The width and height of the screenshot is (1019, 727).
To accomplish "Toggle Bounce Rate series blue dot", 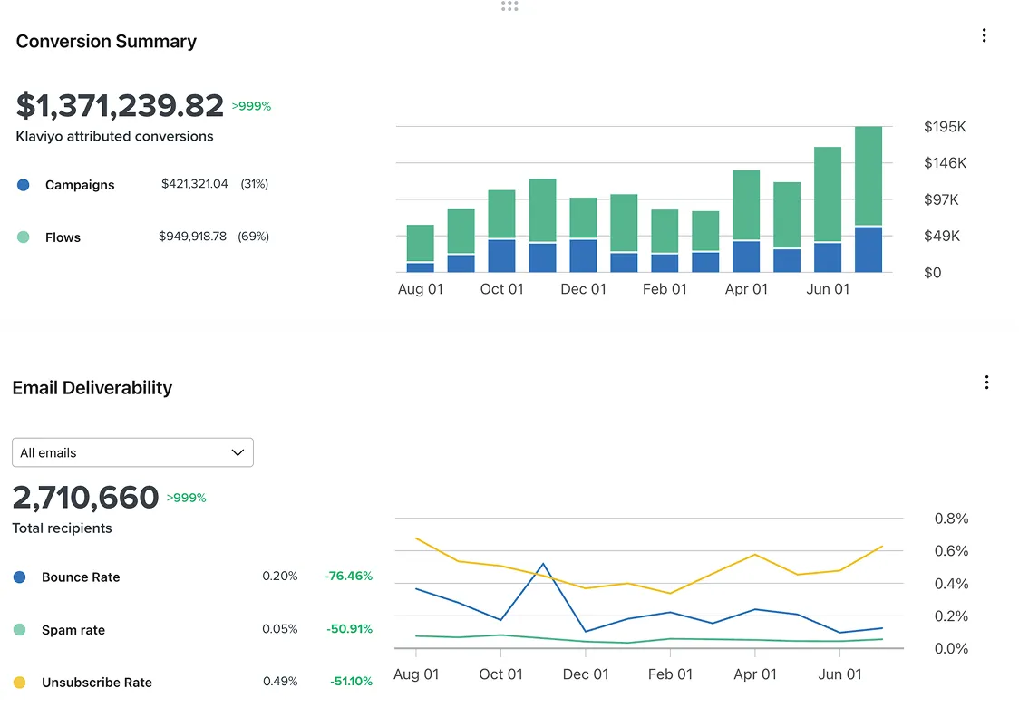I will point(20,577).
